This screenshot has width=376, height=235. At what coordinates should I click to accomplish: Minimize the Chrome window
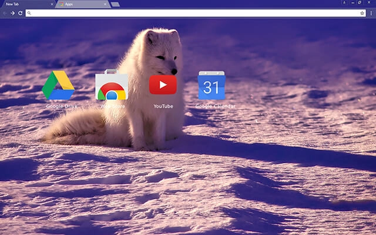[352, 2]
